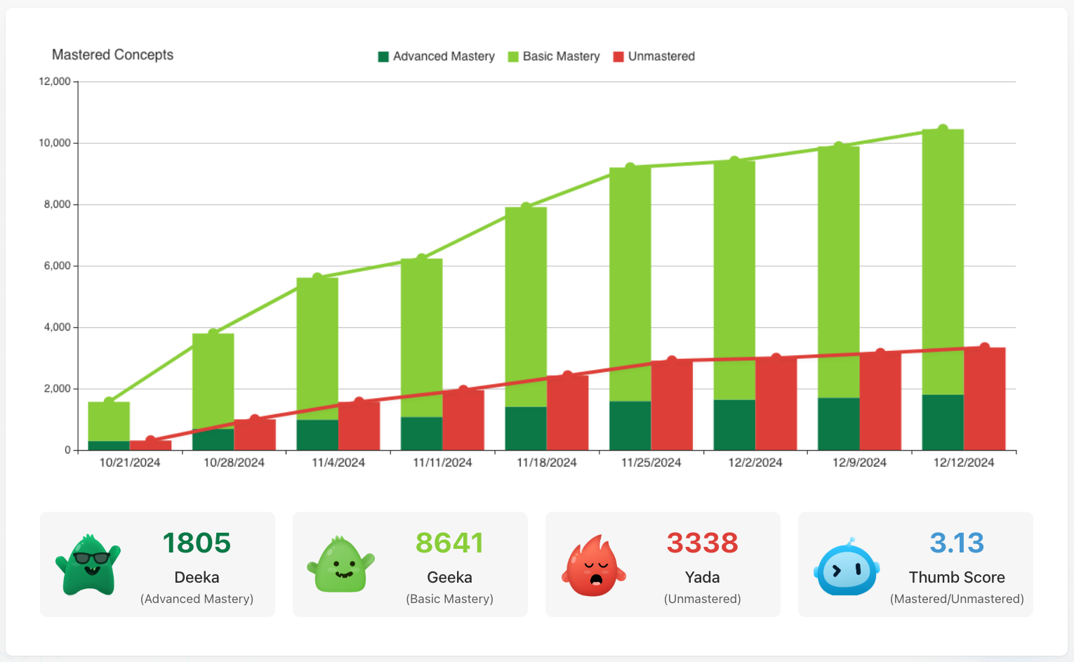Click the dark green bar segment for 11/25/2024
The image size is (1074, 662).
[630, 425]
